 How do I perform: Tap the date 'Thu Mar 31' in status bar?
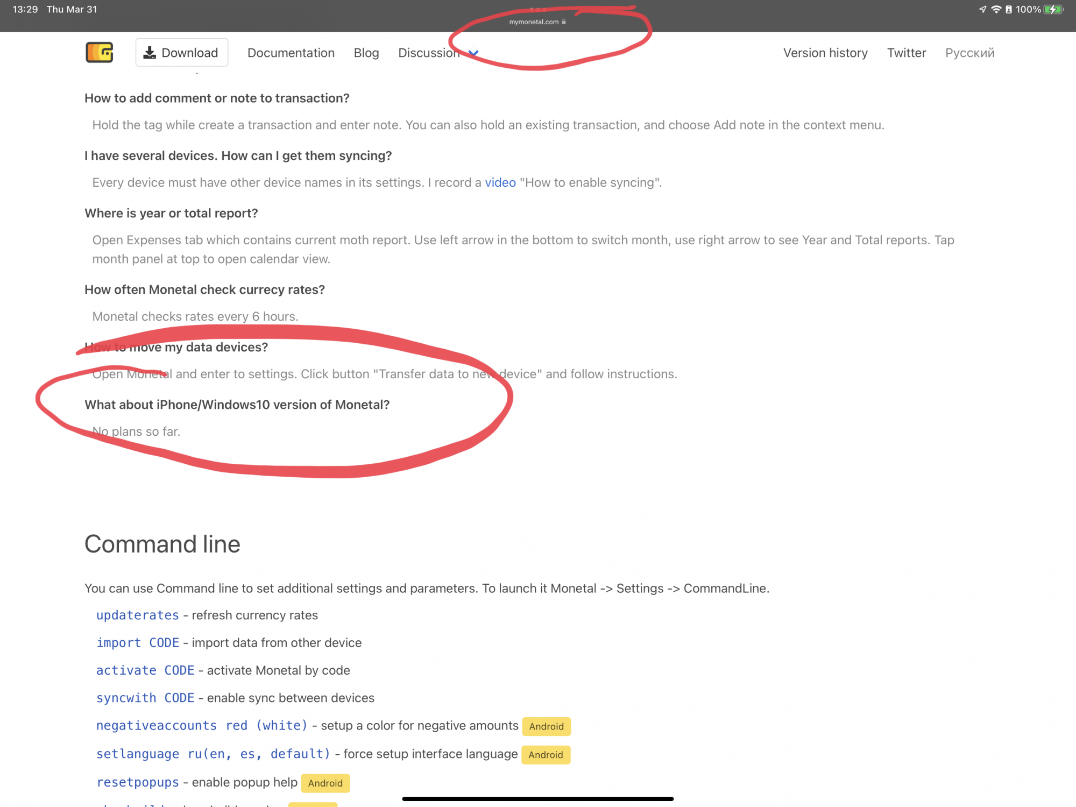(x=72, y=9)
